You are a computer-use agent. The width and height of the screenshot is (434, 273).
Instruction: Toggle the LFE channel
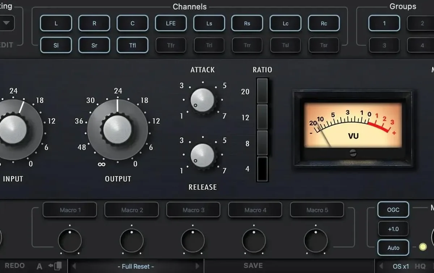coord(171,23)
